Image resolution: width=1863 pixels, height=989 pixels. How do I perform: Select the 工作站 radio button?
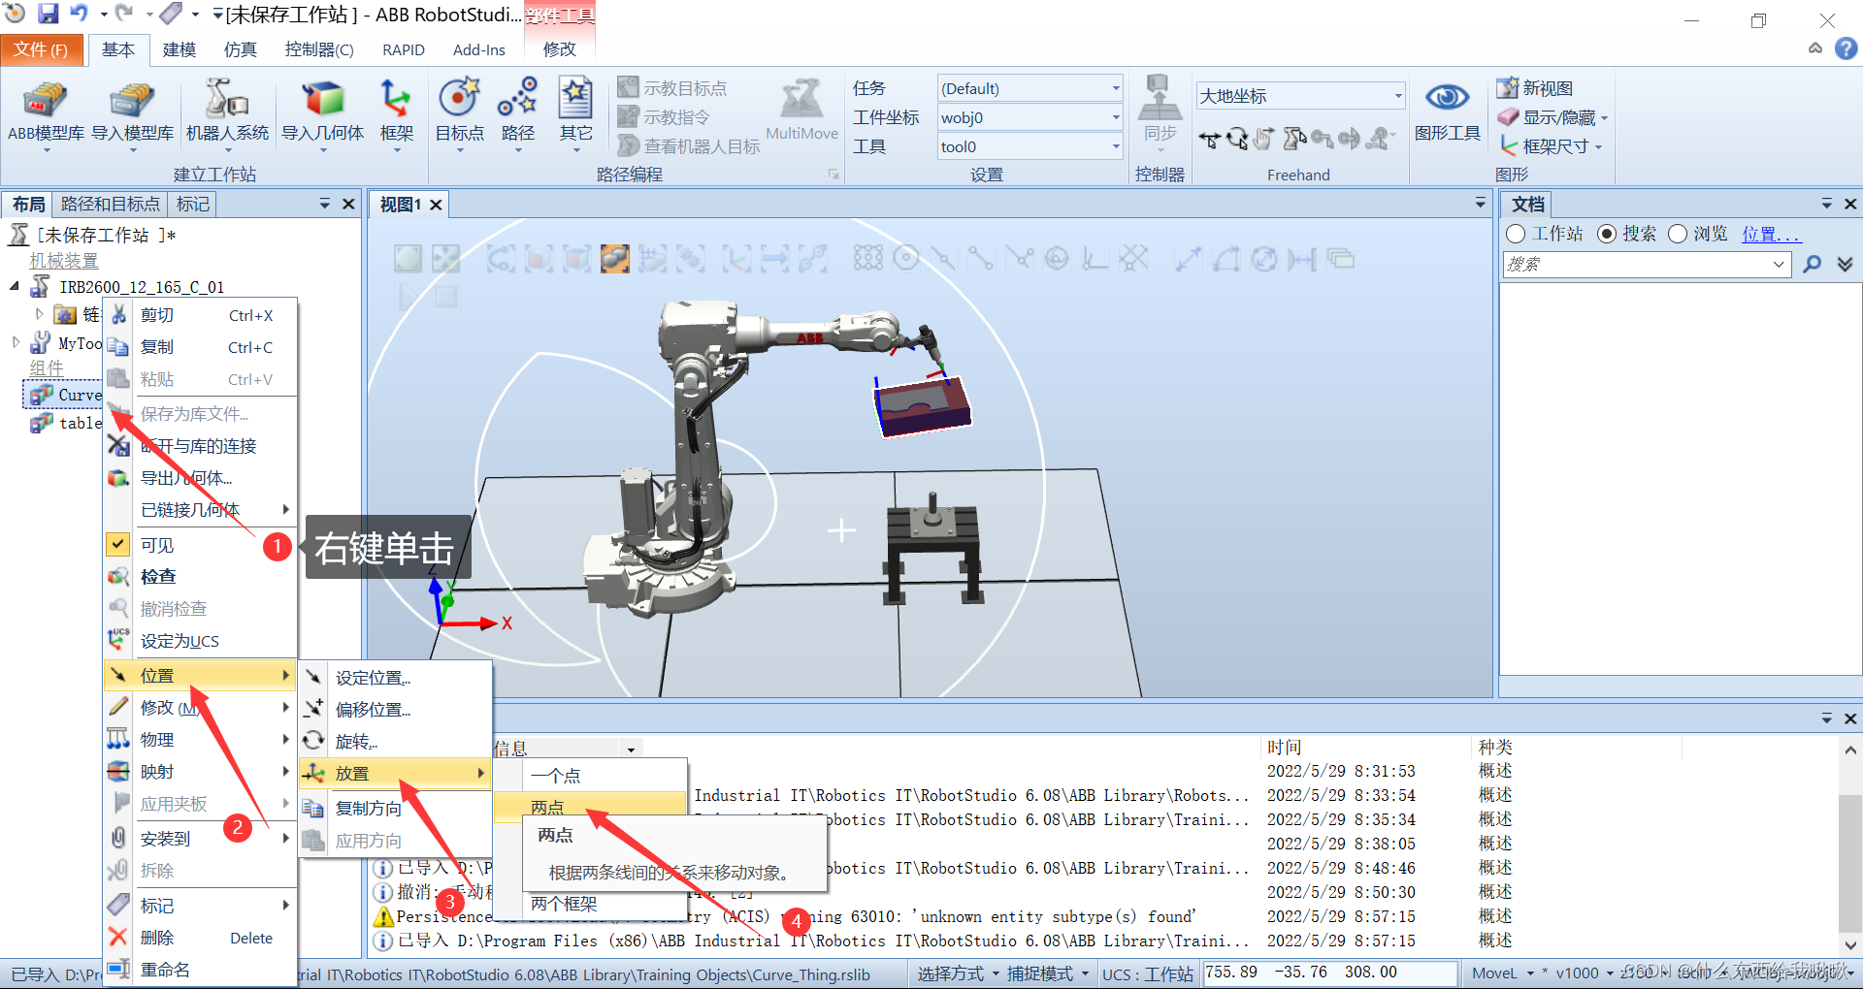(x=1516, y=234)
